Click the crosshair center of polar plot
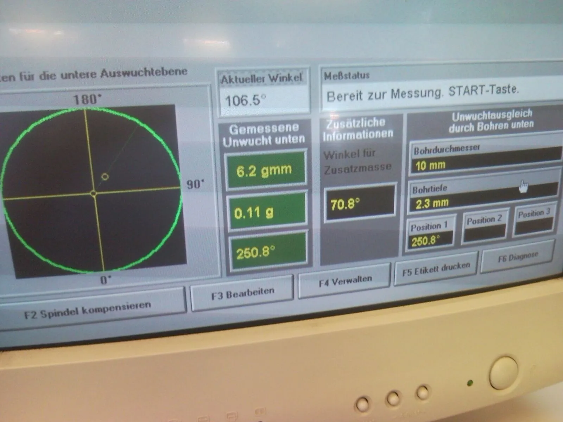The height and width of the screenshot is (422, 563). tap(93, 193)
